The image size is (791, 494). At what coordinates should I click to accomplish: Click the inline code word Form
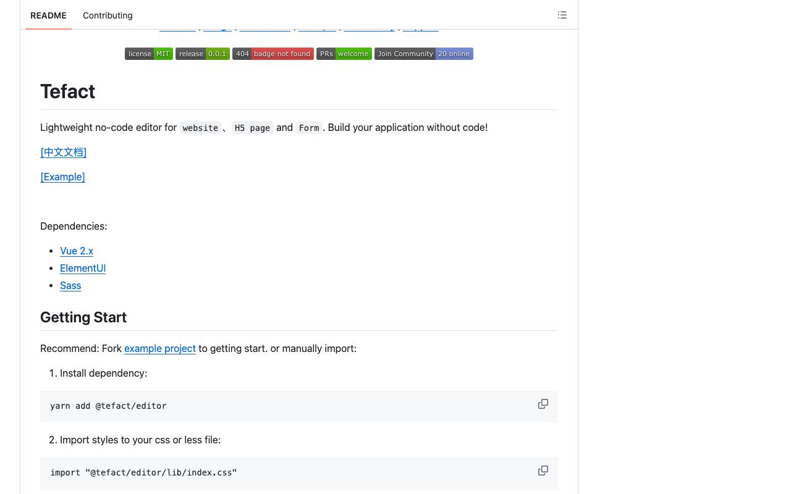click(309, 128)
